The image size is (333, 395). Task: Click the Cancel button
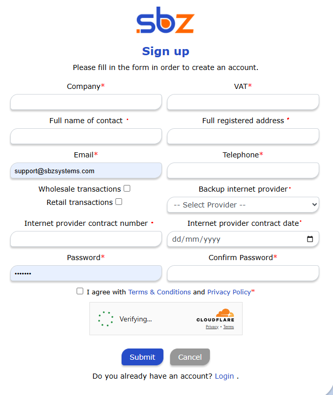click(189, 357)
